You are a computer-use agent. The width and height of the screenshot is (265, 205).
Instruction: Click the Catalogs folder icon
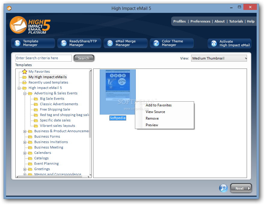(x=30, y=158)
